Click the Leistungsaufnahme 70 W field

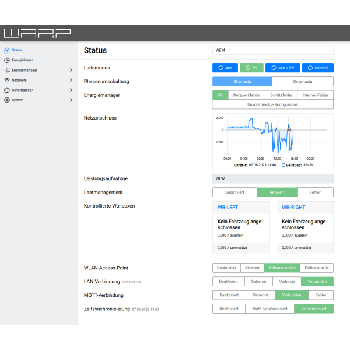point(273,179)
